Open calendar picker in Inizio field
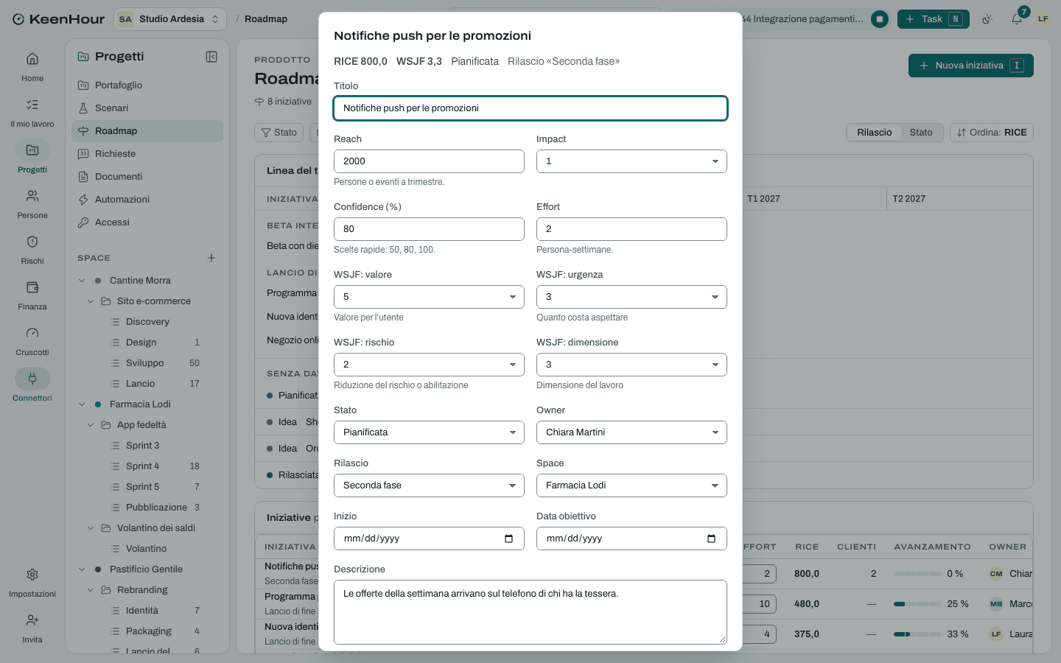 [508, 539]
